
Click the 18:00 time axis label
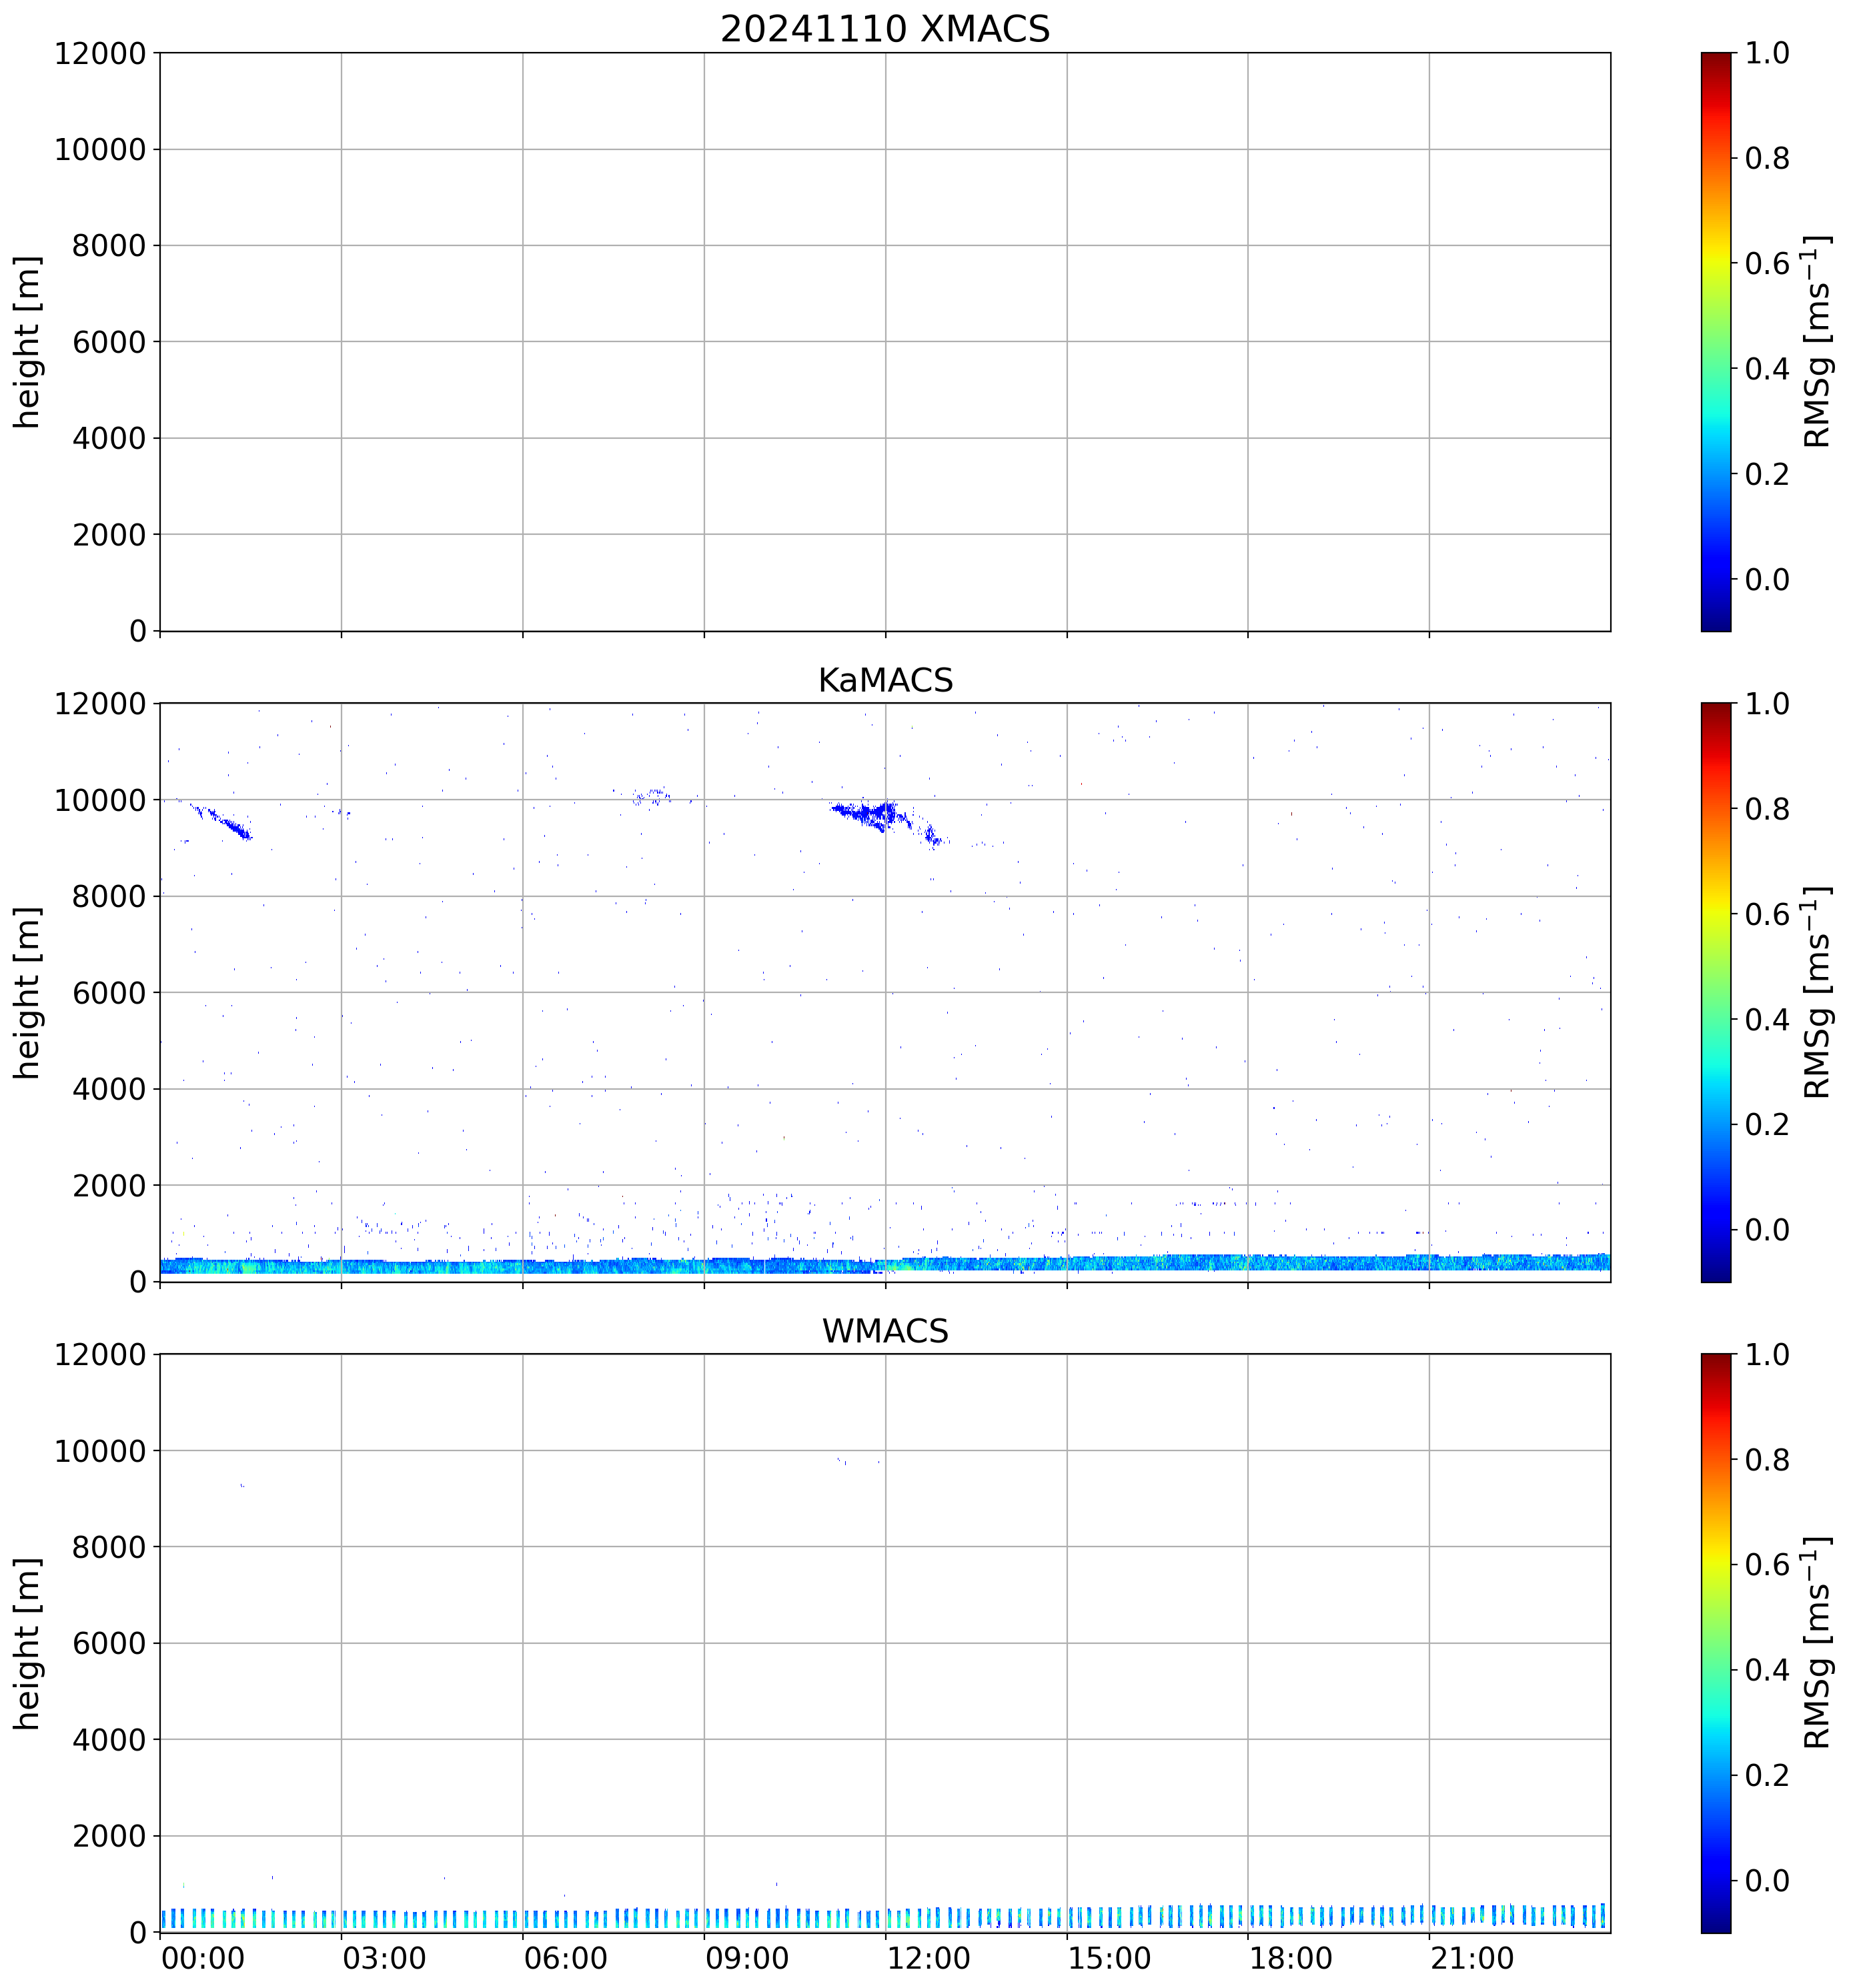pos(1290,1957)
